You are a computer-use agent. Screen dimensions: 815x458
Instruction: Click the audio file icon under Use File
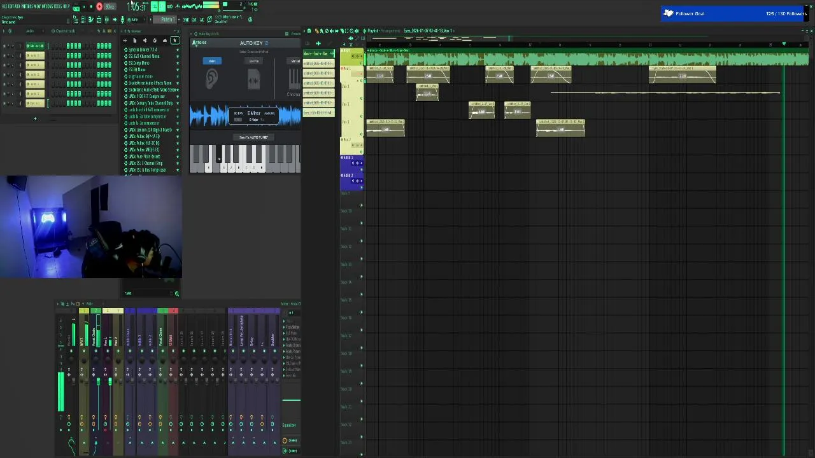[253, 80]
